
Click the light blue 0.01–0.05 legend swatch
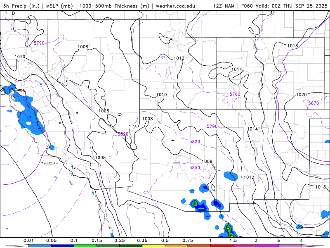40,246
